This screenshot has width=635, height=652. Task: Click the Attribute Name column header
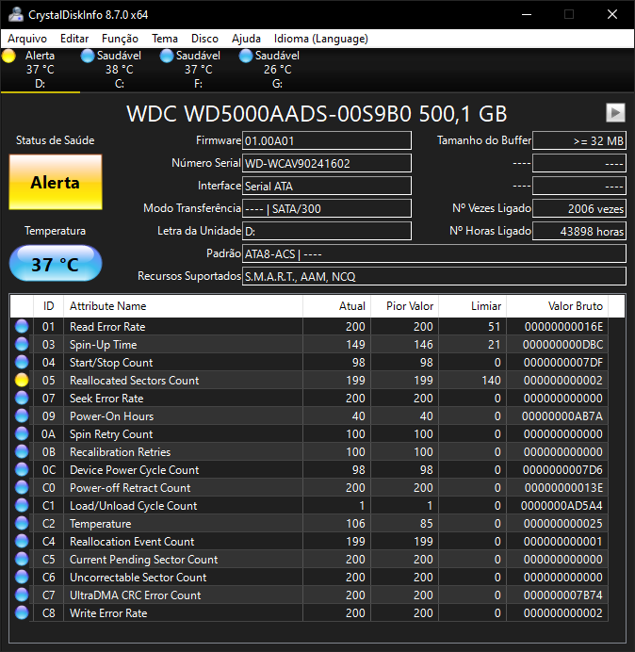(x=183, y=306)
